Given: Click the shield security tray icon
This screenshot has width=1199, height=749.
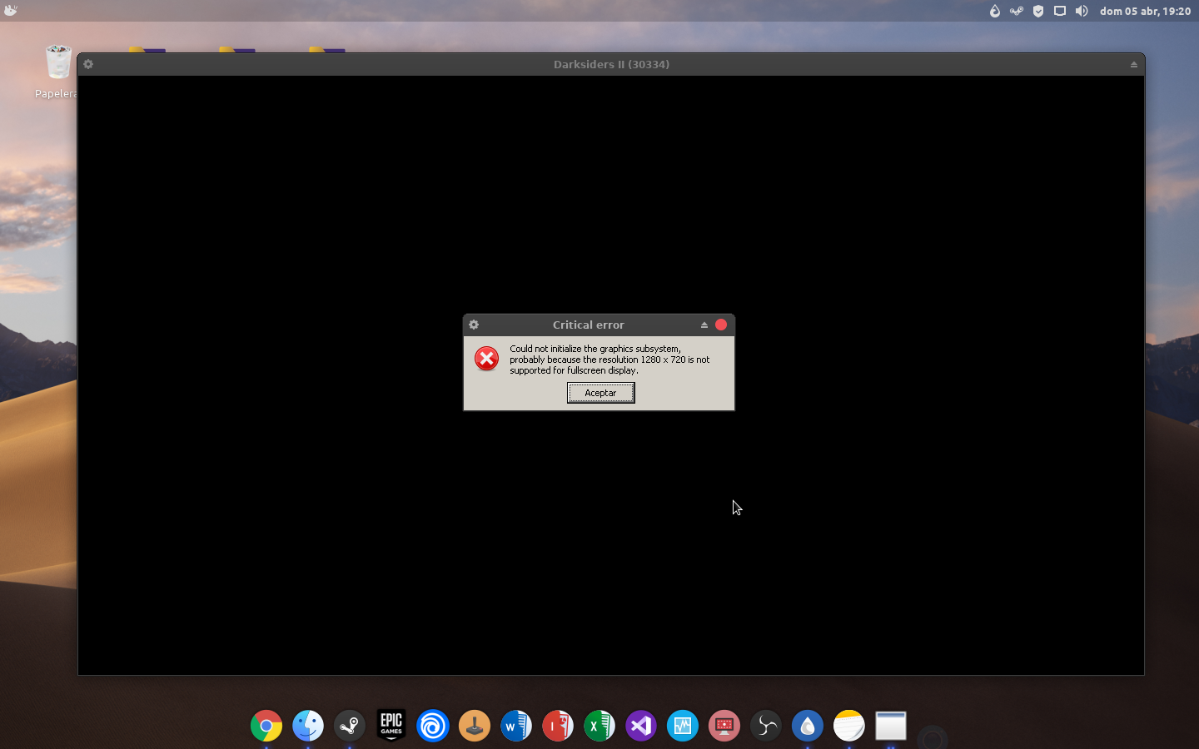Looking at the screenshot, I should (1038, 11).
